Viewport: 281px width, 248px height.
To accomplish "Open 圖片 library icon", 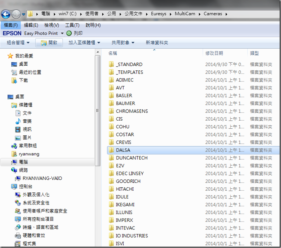I will tap(18, 138).
